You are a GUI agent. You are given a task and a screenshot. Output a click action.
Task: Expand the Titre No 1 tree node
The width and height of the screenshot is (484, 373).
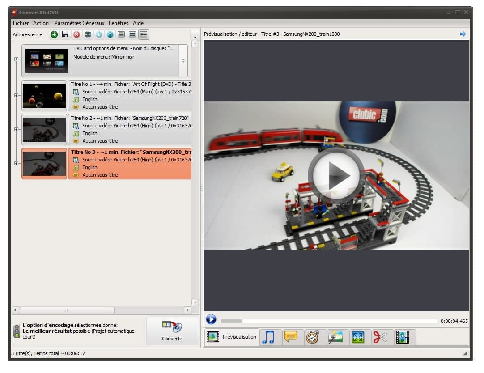click(x=17, y=95)
